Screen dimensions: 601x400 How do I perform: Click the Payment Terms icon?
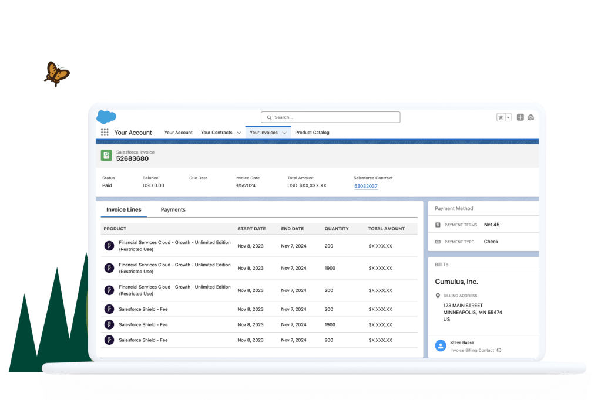point(438,225)
